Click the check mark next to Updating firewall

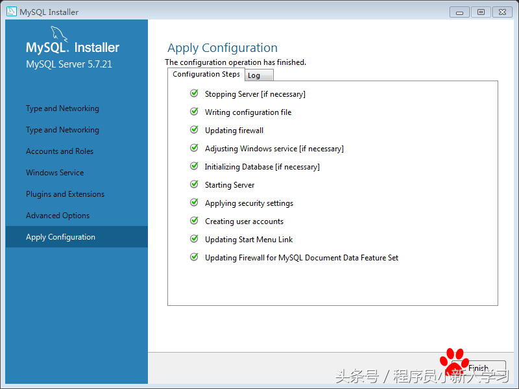tap(193, 130)
